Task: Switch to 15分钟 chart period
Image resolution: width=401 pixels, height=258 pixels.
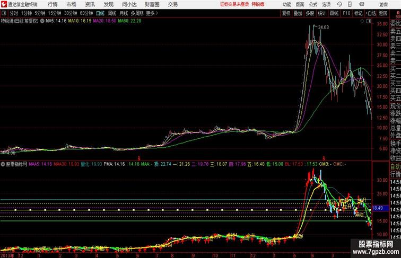Action: click(55, 13)
